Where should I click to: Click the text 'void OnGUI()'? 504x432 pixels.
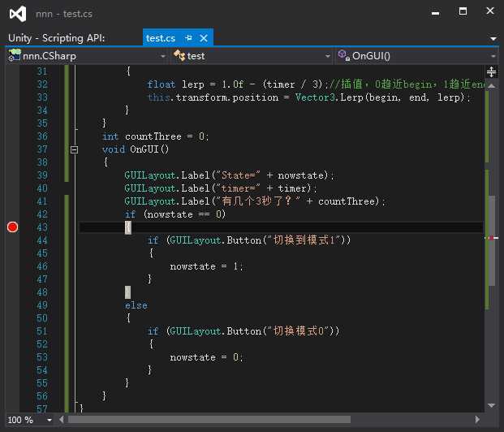coord(136,149)
